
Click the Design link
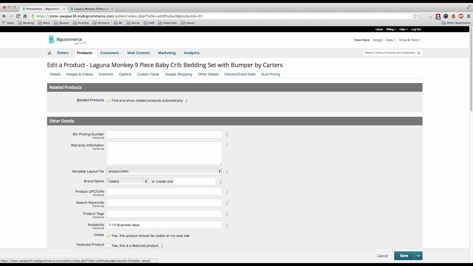pyautogui.click(x=378, y=40)
